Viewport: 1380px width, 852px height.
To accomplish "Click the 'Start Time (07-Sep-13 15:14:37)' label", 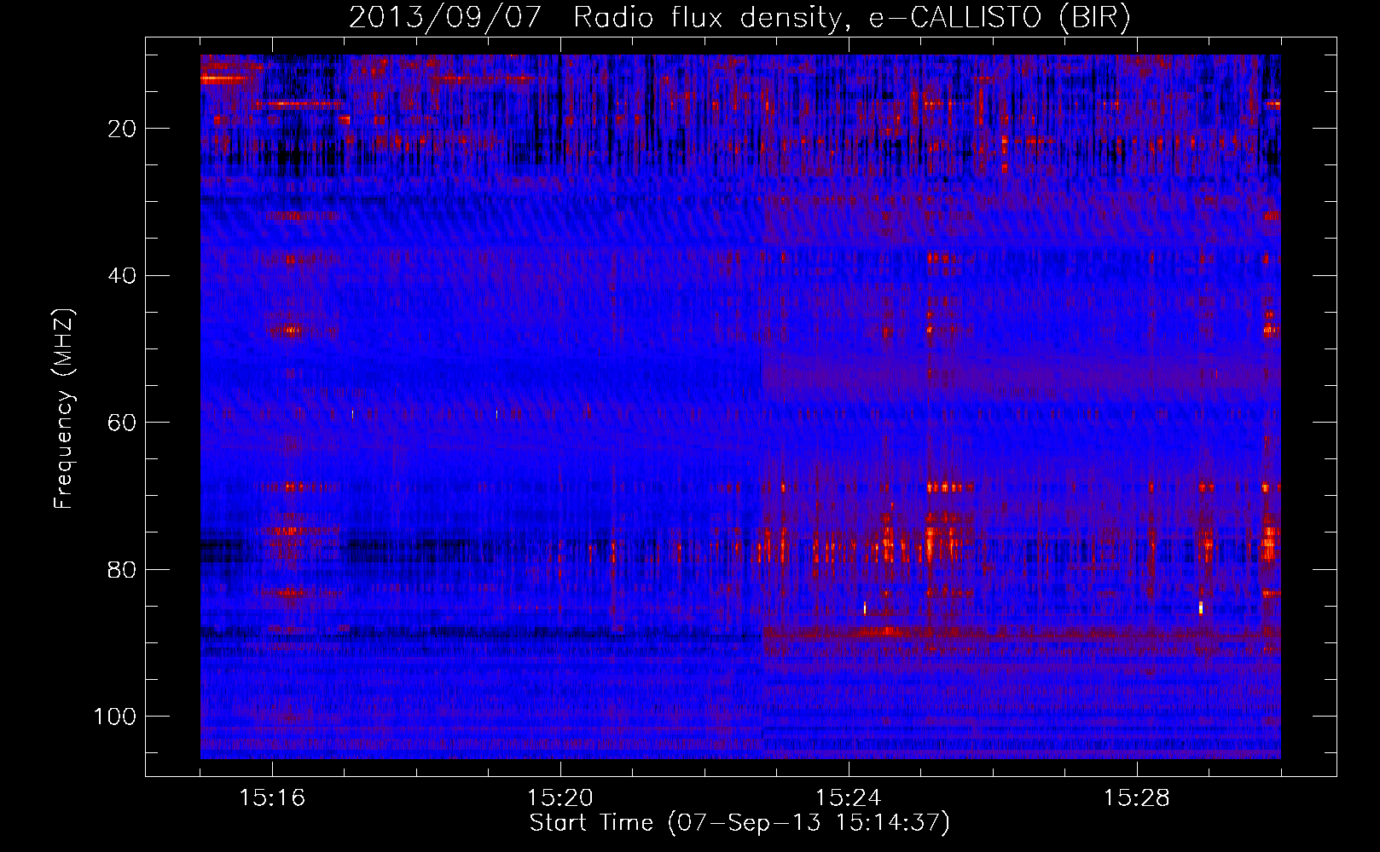I will coord(739,823).
